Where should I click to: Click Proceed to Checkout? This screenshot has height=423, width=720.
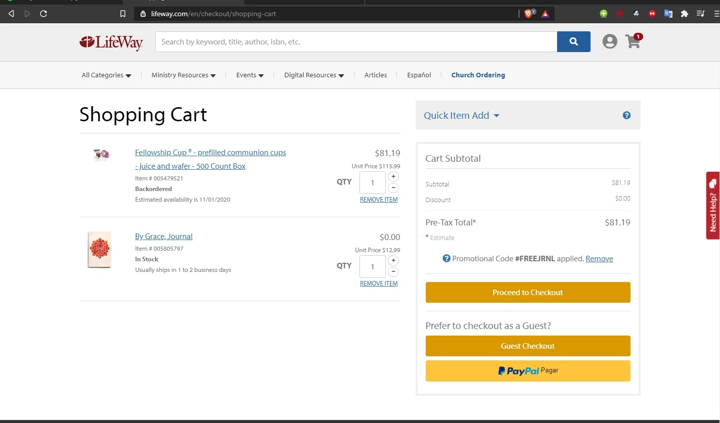(x=528, y=292)
